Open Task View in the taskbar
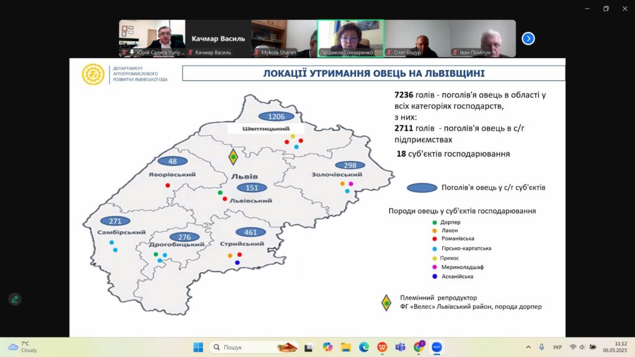 [x=309, y=347]
